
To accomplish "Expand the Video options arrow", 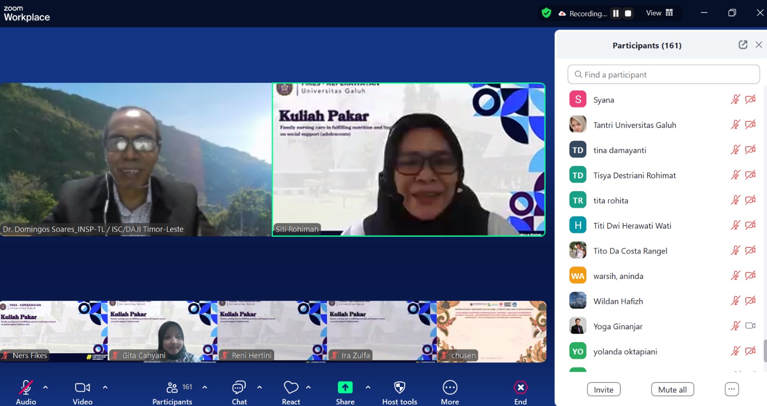I will (x=105, y=387).
